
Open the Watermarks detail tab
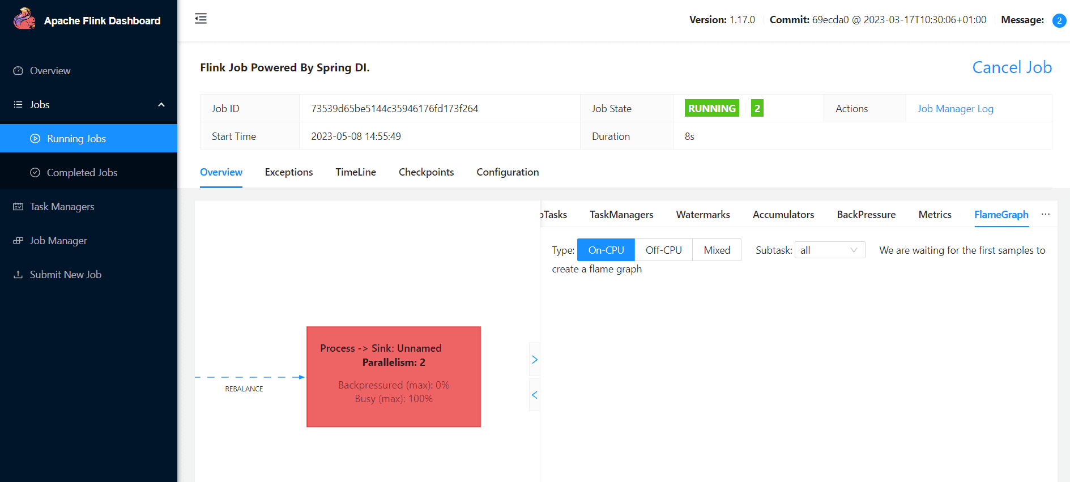(703, 215)
